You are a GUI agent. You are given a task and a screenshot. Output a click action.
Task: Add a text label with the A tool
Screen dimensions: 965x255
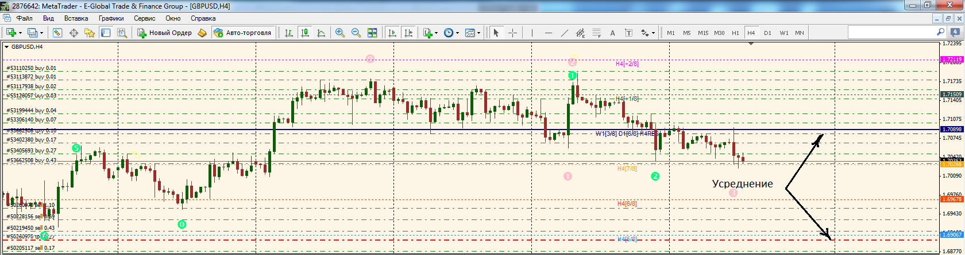coord(612,33)
